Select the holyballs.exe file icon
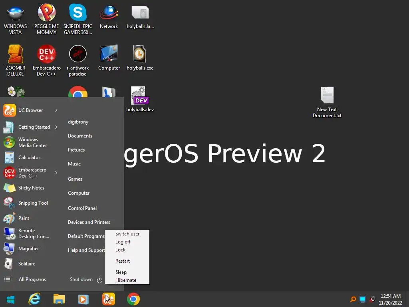The height and width of the screenshot is (307, 409). pos(140,58)
